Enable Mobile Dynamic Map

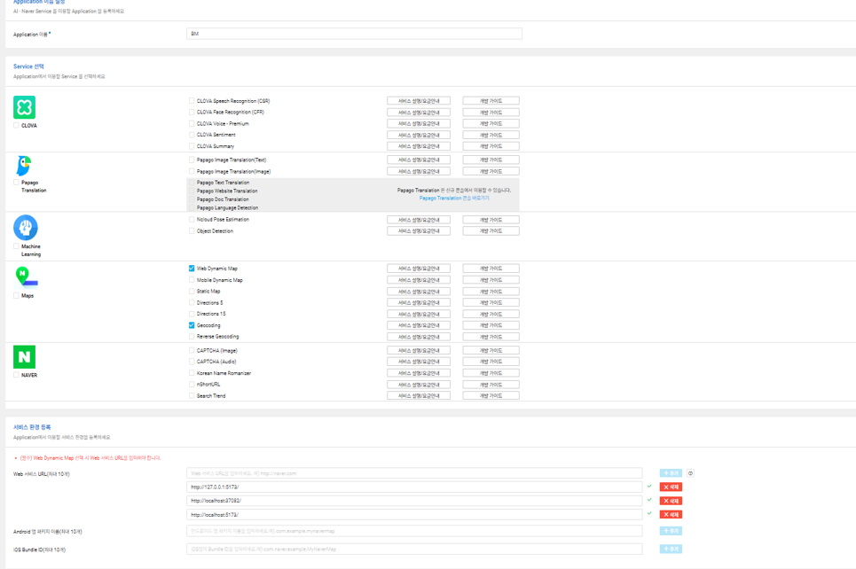pos(192,280)
